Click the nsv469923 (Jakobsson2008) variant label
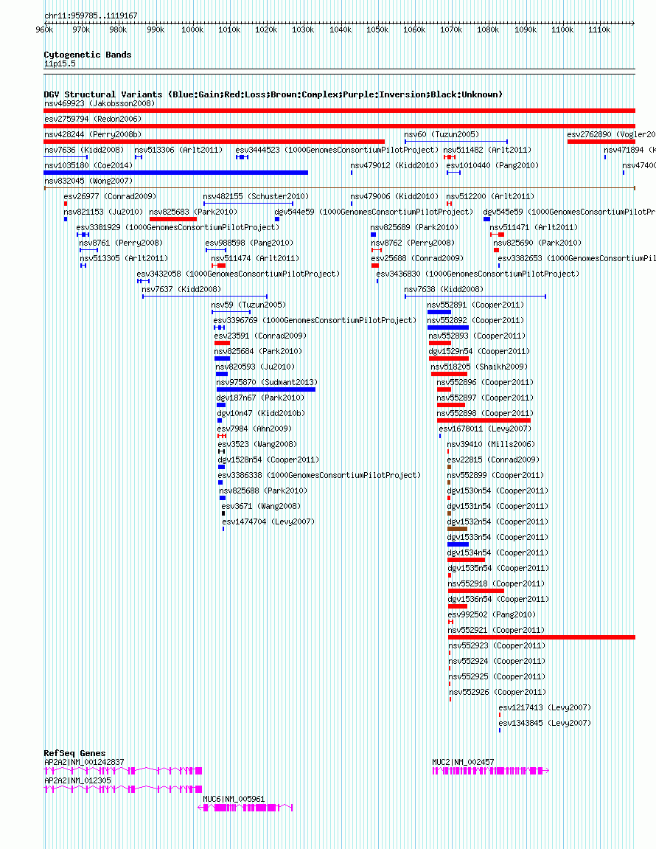 click(x=100, y=103)
